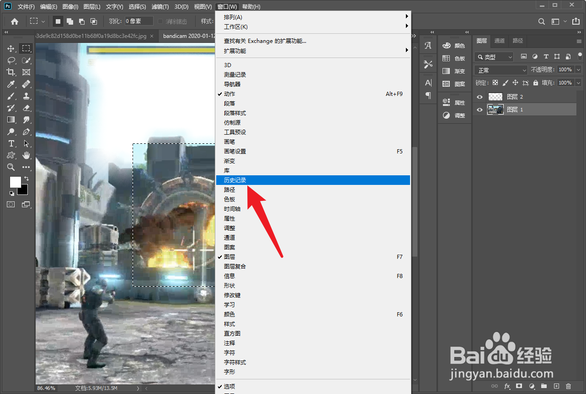
Task: Open the fill 填充 dropdown arrow
Action: coord(579,83)
